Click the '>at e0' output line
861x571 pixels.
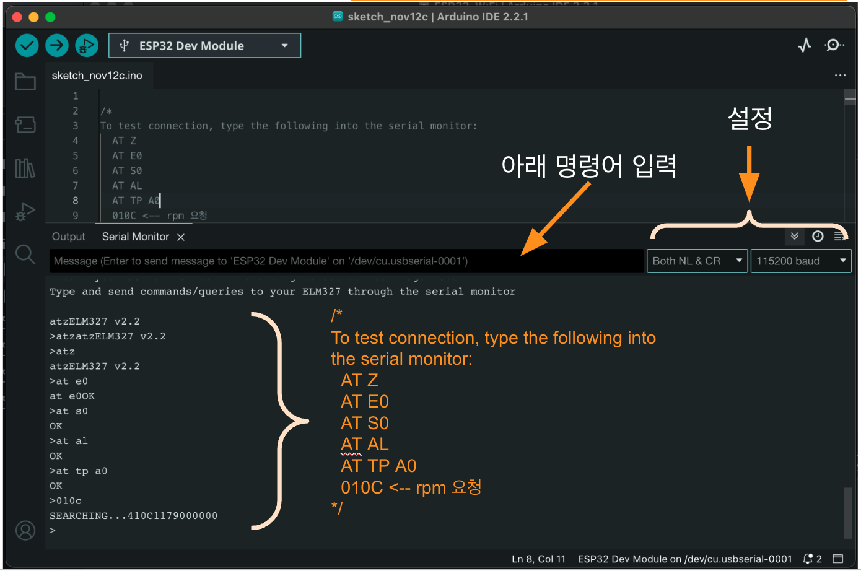[x=69, y=381]
